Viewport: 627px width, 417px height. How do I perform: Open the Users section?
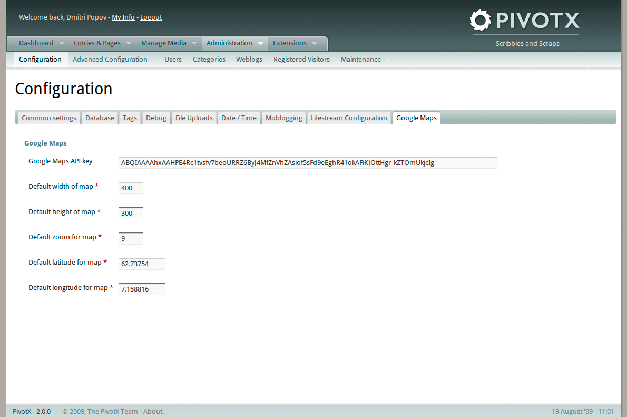tap(173, 59)
